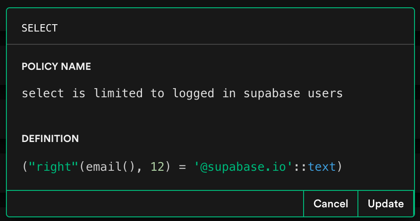Focus the policy name text field

point(183,94)
